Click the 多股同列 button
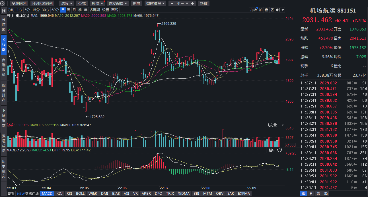 click(19, 3)
